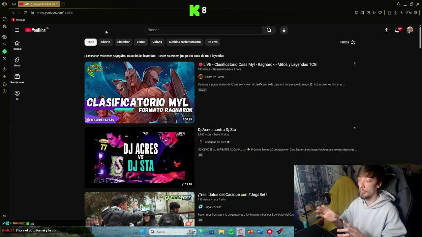Image resolution: width=422 pixels, height=237 pixels.
Task: Open X (Twitter) in the Opera sidebar
Action: coord(4,59)
